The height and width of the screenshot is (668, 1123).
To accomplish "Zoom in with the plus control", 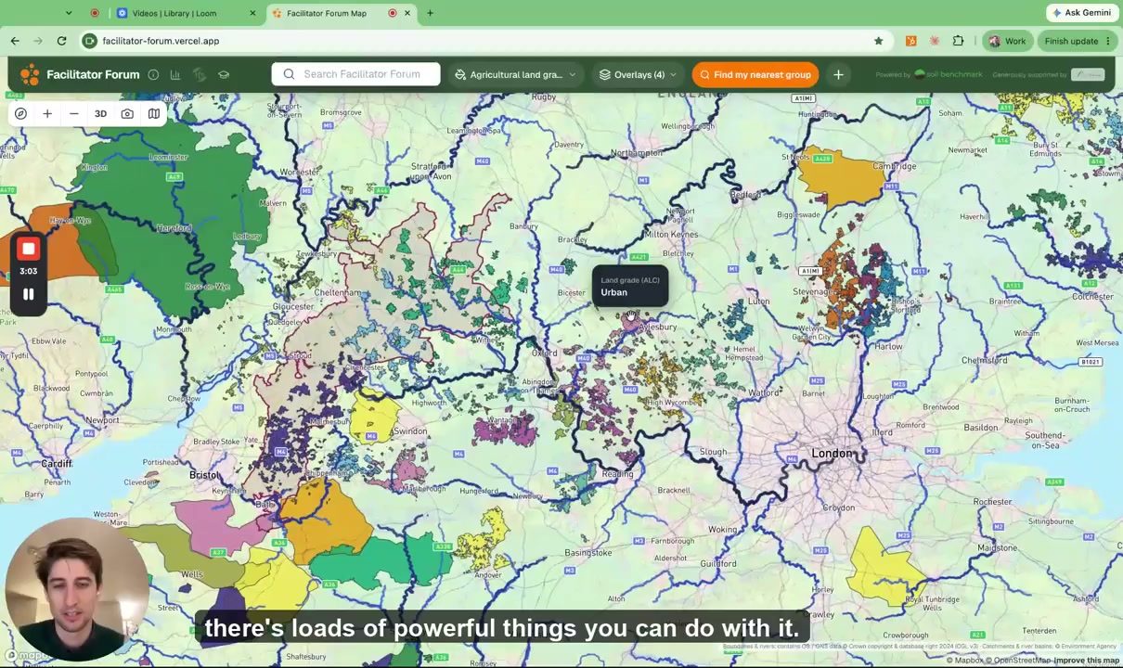I will [x=47, y=114].
